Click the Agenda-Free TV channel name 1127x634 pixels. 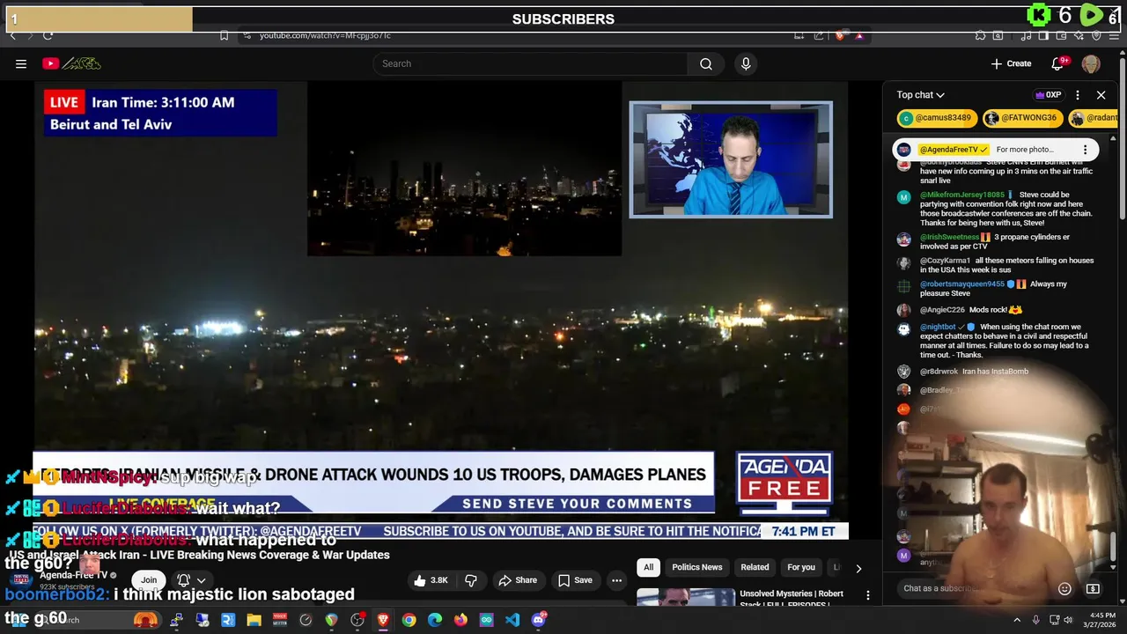click(x=73, y=575)
